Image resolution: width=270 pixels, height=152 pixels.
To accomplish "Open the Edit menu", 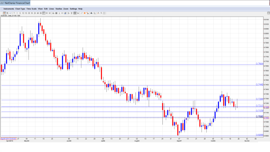I will [46, 9].
